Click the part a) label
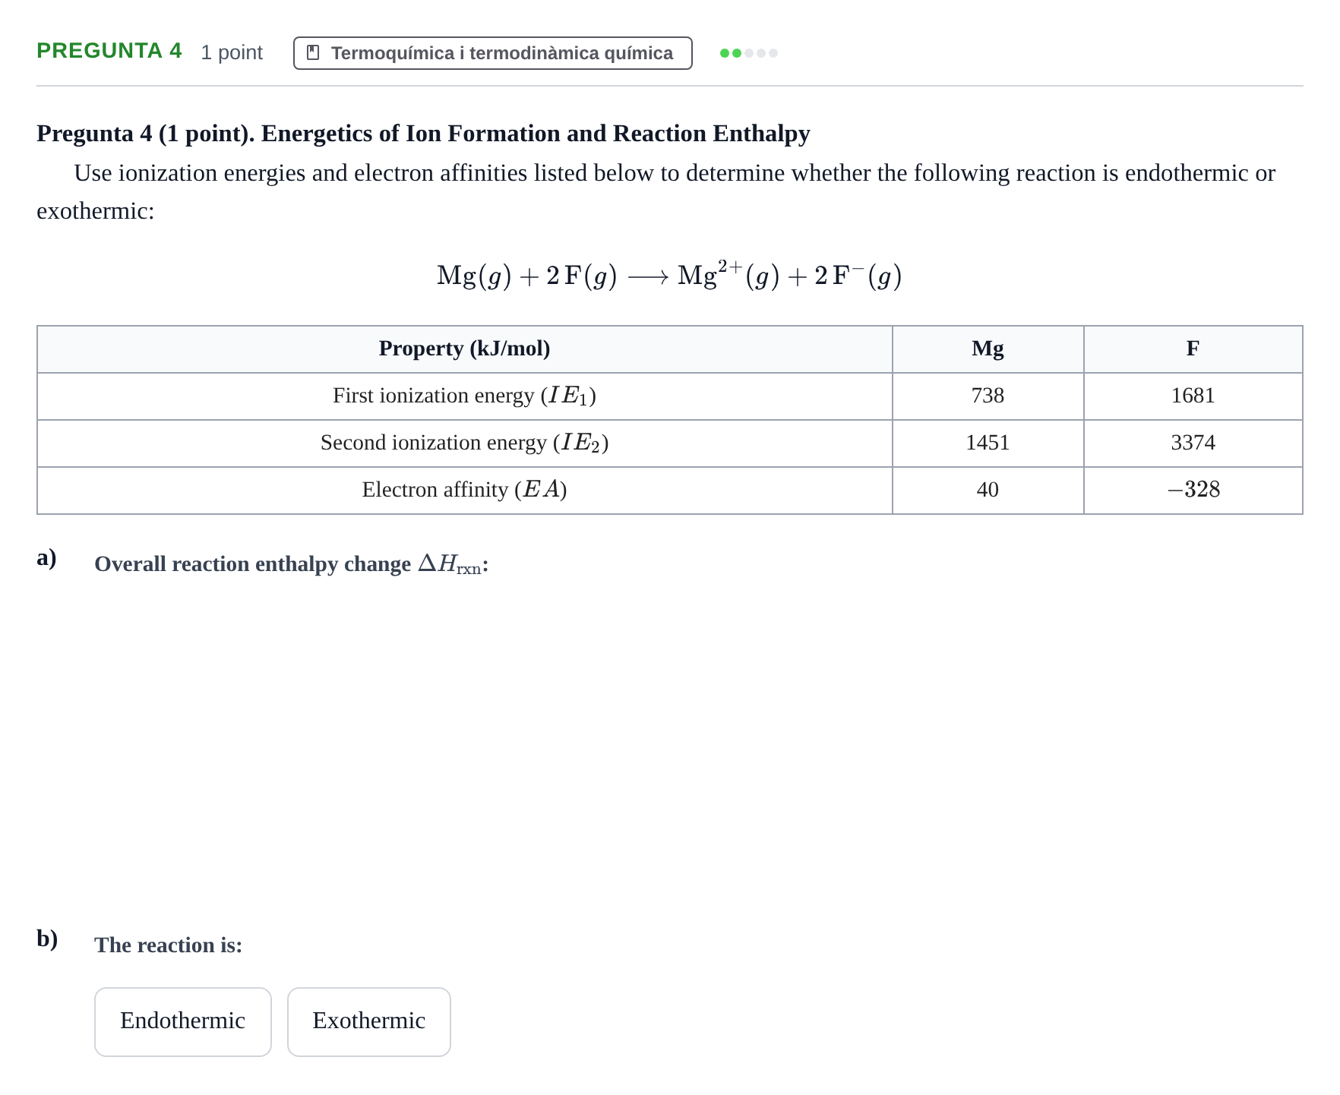This screenshot has height=1095, width=1340. [46, 558]
